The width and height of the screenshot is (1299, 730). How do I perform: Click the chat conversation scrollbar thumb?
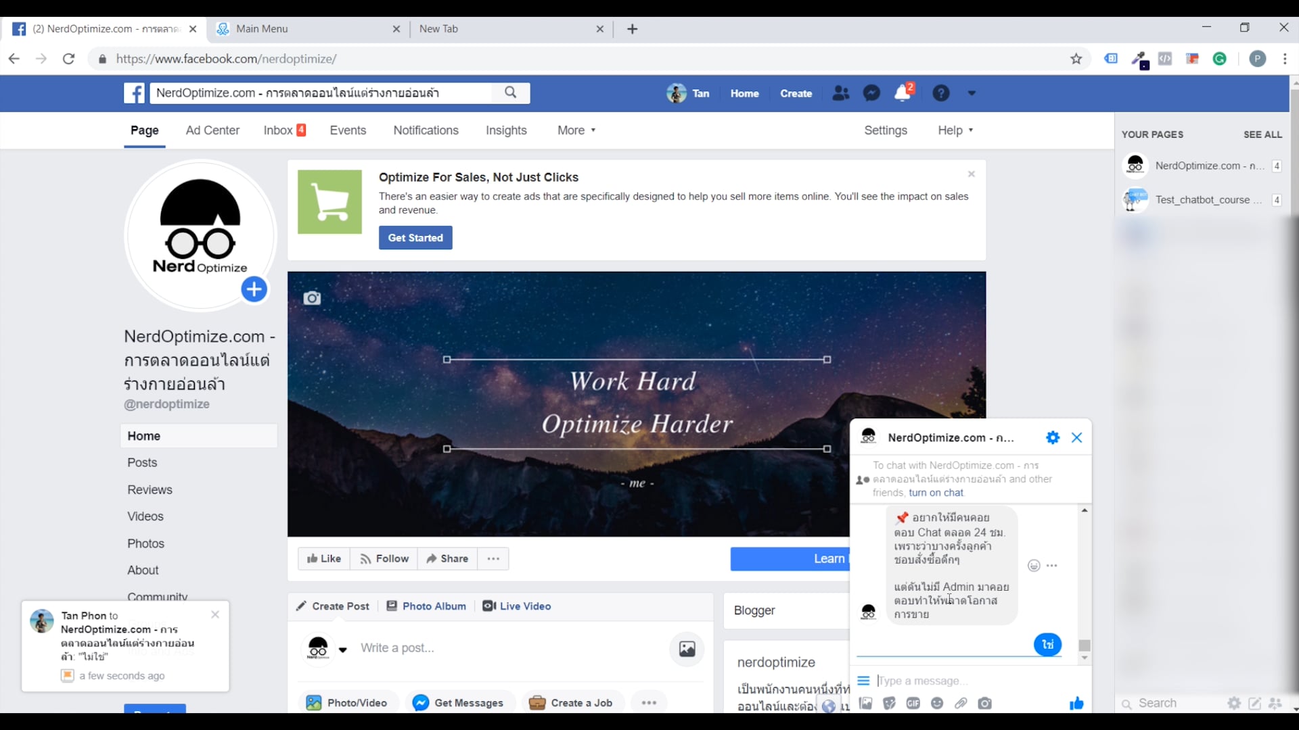pos(1085,646)
